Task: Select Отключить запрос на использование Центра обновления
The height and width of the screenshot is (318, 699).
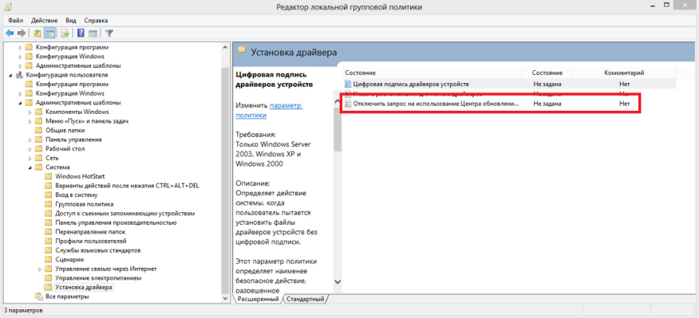Action: [436, 104]
